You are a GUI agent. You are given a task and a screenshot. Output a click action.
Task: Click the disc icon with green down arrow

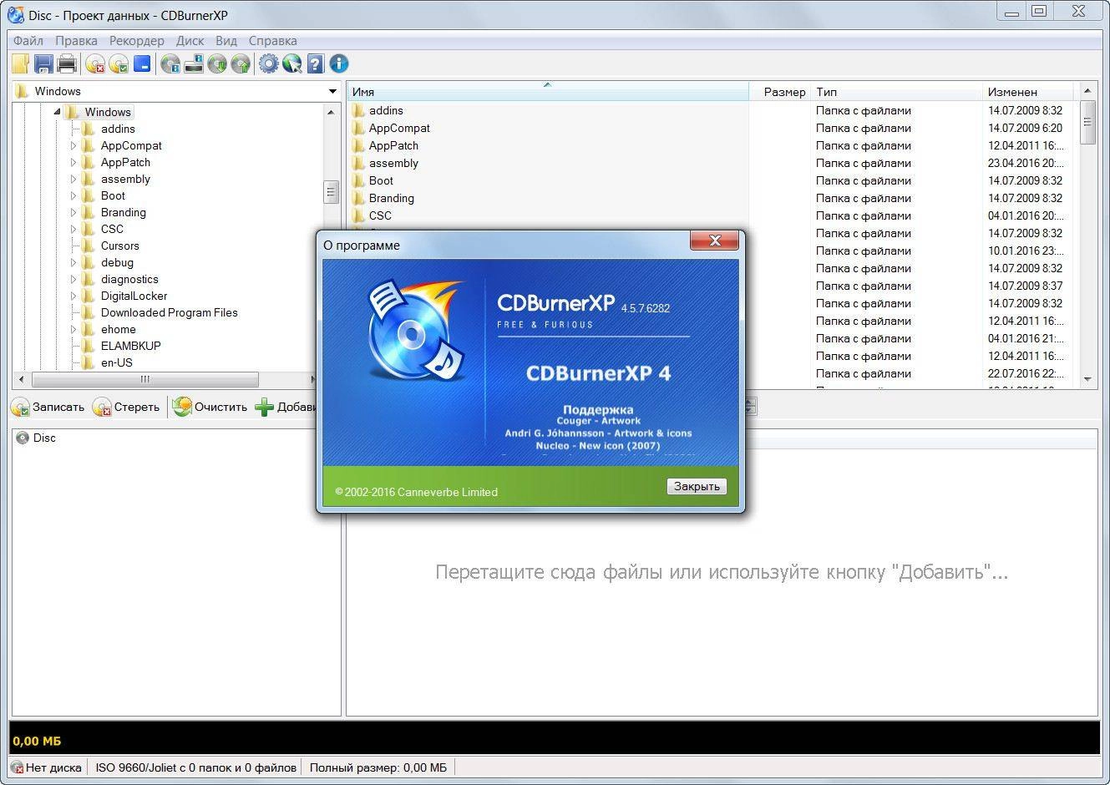click(217, 63)
